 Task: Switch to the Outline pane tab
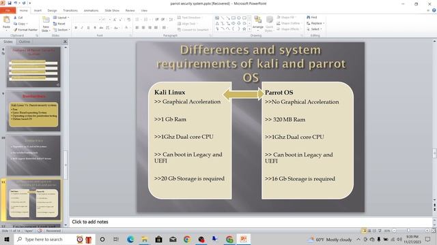(25, 42)
